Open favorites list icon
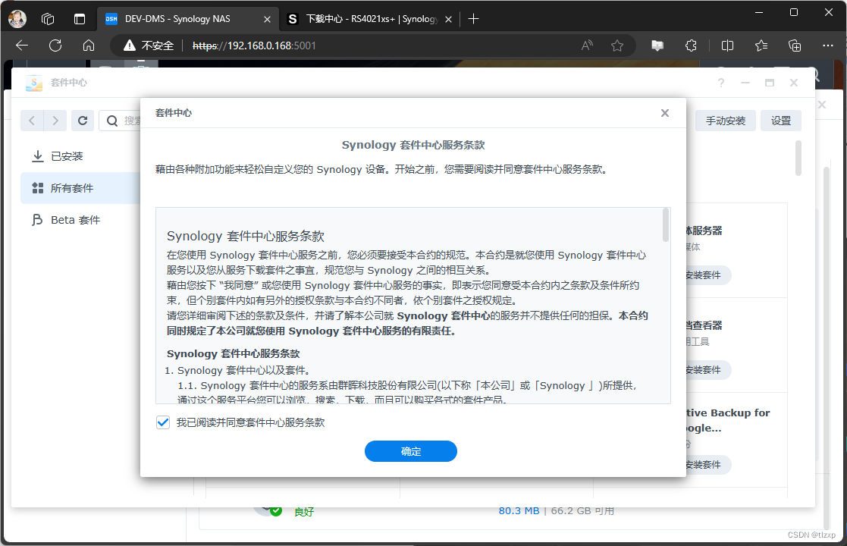 (x=761, y=46)
